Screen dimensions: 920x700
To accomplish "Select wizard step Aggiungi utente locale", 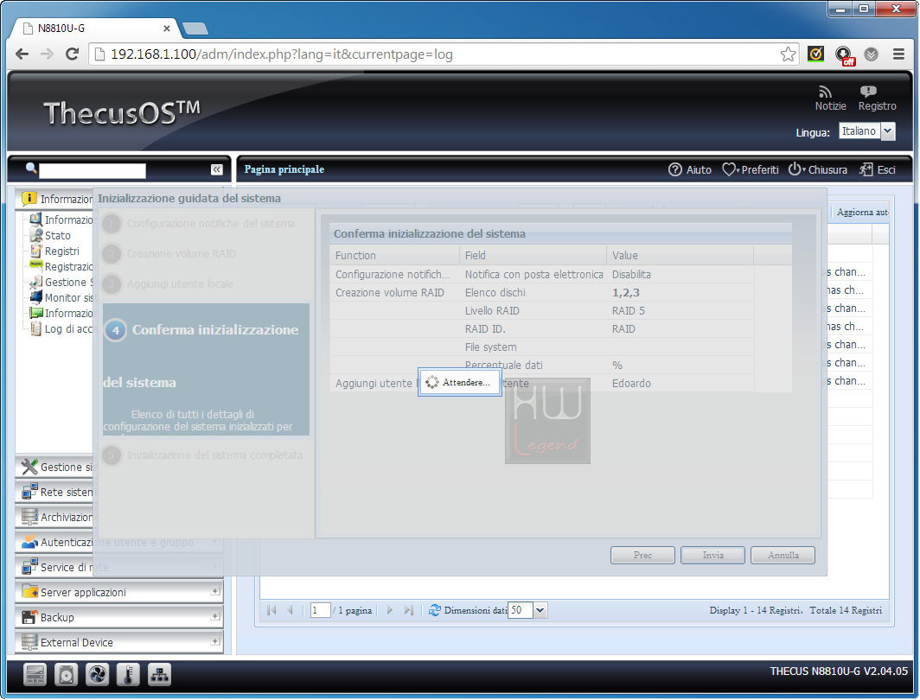I will 180,283.
